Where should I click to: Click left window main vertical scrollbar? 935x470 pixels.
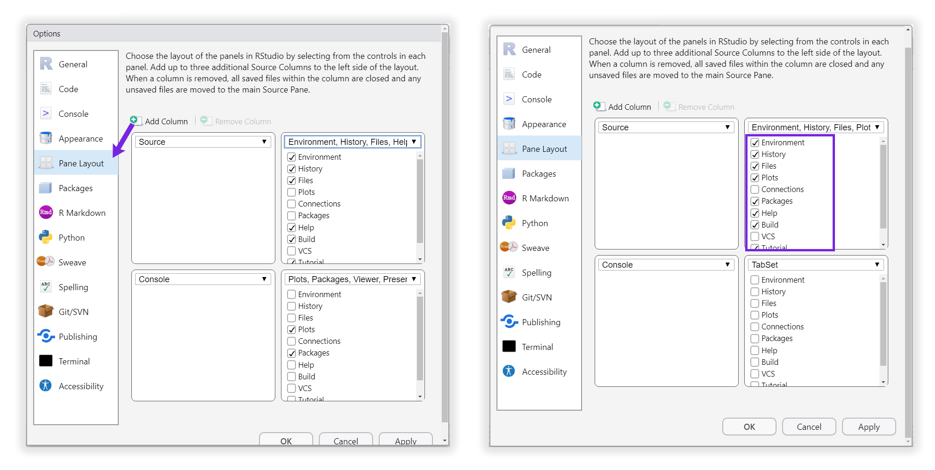tap(445, 227)
